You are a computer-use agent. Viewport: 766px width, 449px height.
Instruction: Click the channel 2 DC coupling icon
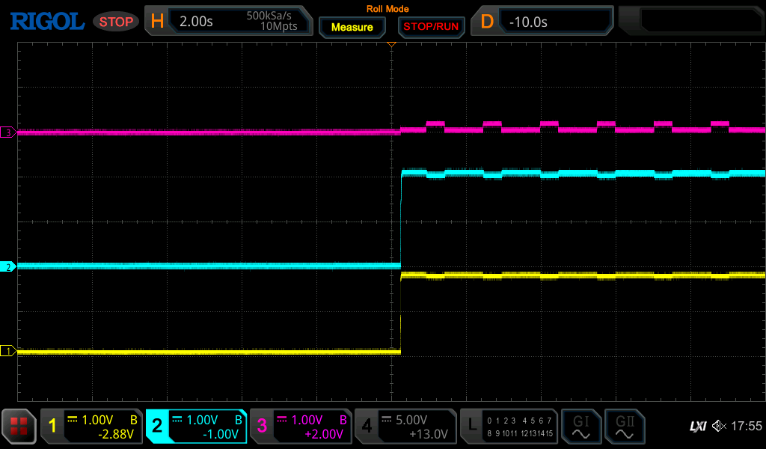click(x=177, y=419)
